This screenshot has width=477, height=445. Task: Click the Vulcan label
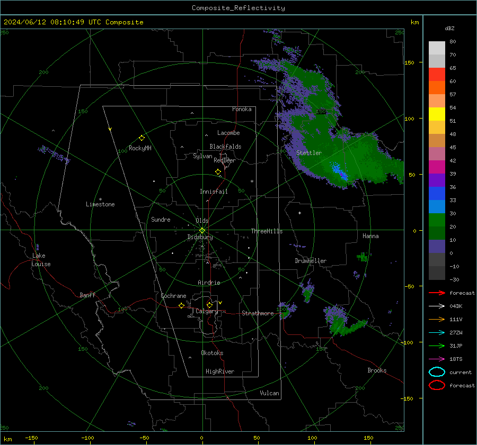coord(269,393)
